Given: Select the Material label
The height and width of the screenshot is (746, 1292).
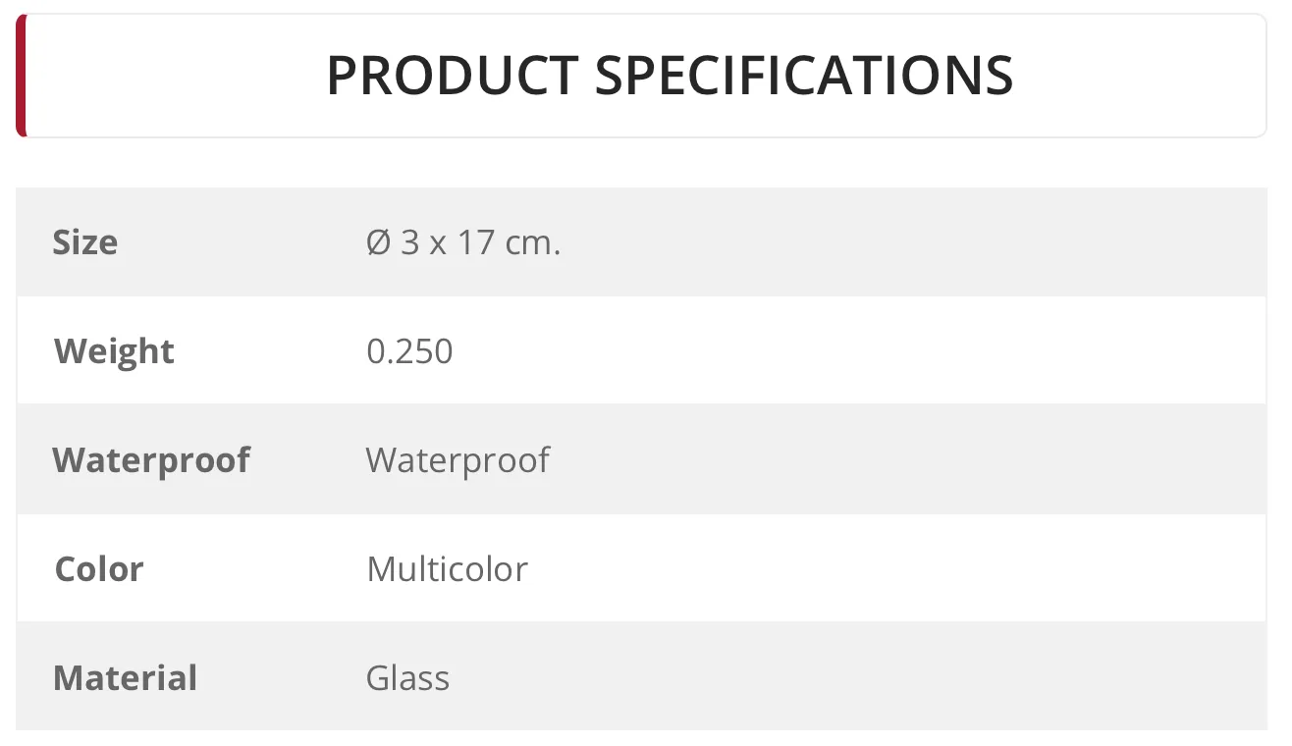Looking at the screenshot, I should coord(126,678).
